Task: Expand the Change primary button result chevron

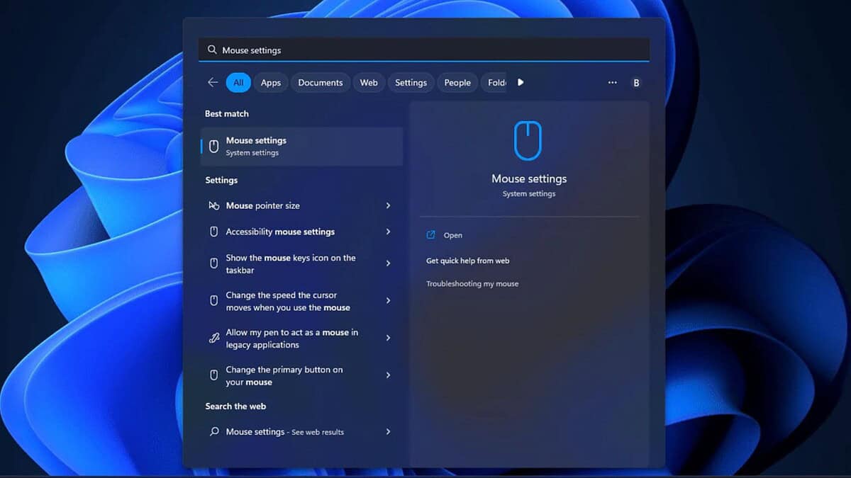Action: pyautogui.click(x=388, y=375)
